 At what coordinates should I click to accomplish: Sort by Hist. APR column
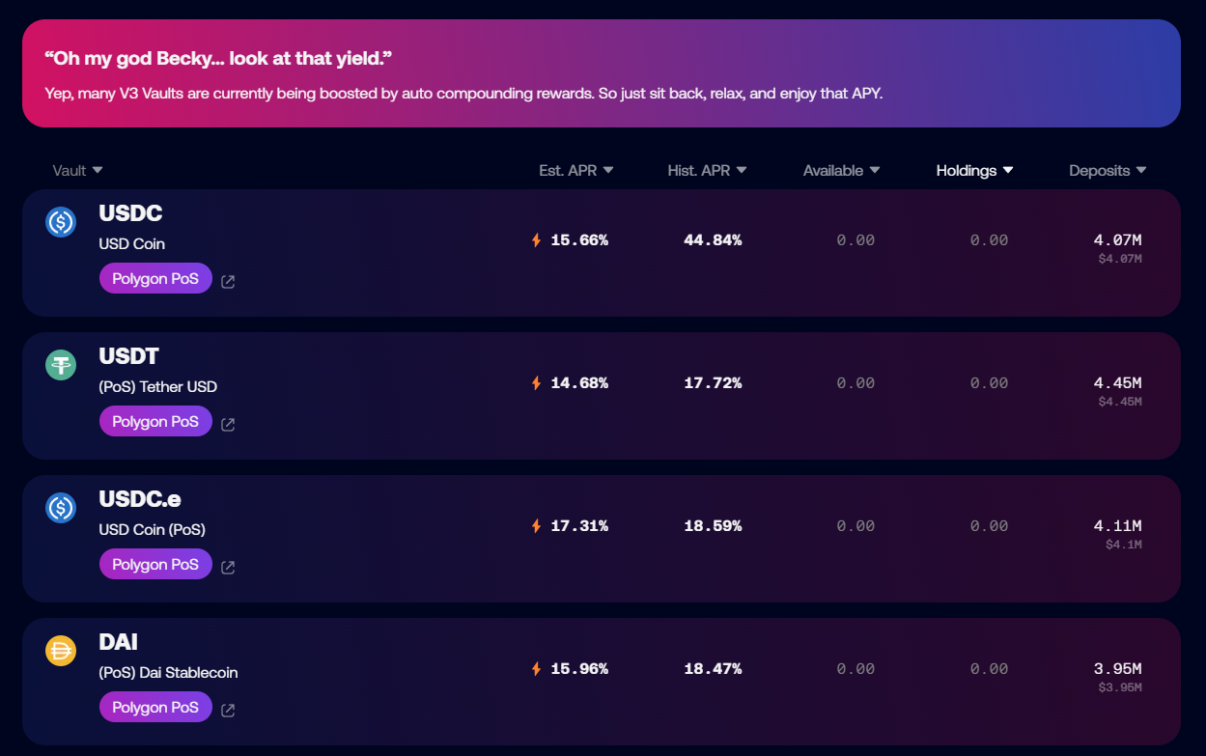(x=707, y=171)
